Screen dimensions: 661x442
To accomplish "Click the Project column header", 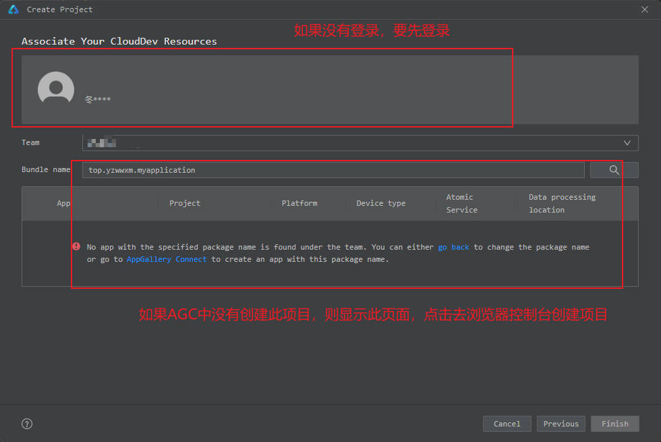I will pyautogui.click(x=185, y=203).
